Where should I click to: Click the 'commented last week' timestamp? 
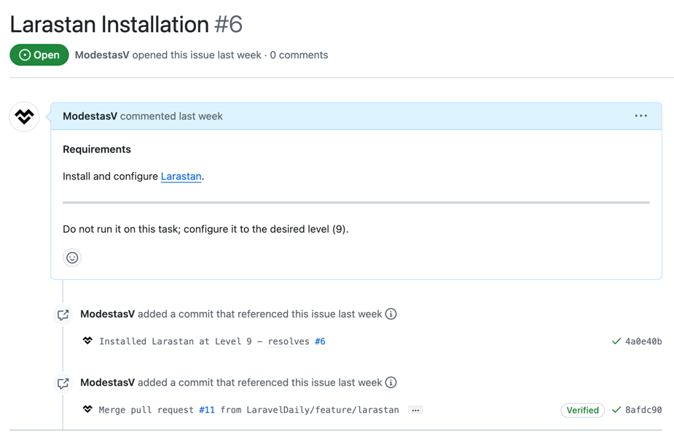coord(171,116)
